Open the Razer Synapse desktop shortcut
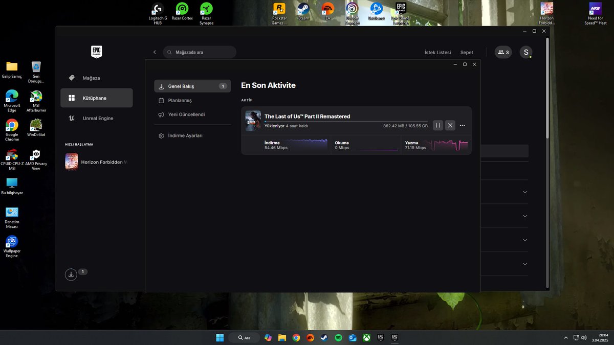This screenshot has height=345, width=614. (207, 14)
